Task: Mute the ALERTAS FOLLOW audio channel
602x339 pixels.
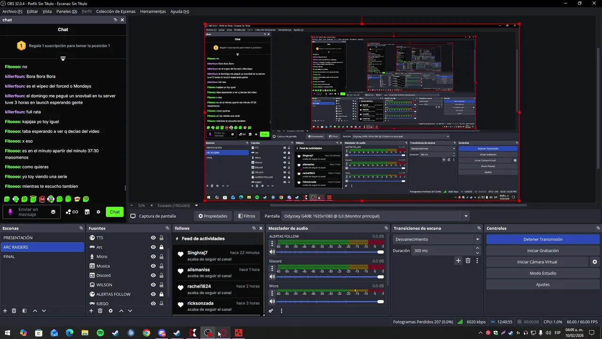Action: coord(272,252)
